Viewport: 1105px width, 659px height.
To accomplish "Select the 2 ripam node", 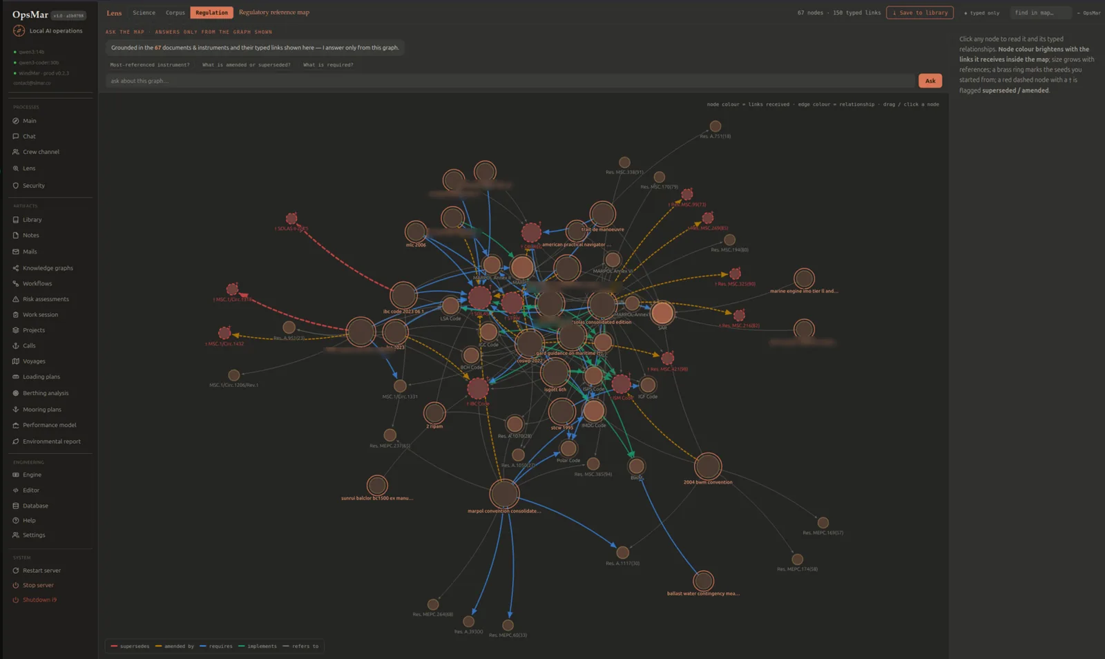I will [434, 413].
